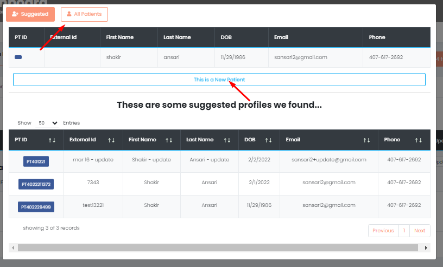Go to Next page
The width and height of the screenshot is (443, 267).
[x=420, y=231]
